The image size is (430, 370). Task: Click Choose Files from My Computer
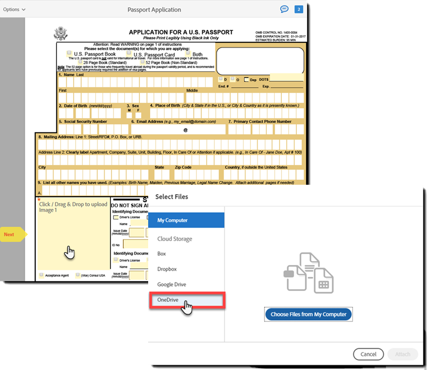[x=308, y=314]
